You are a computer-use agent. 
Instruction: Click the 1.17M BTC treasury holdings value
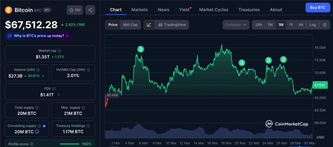tap(73, 132)
